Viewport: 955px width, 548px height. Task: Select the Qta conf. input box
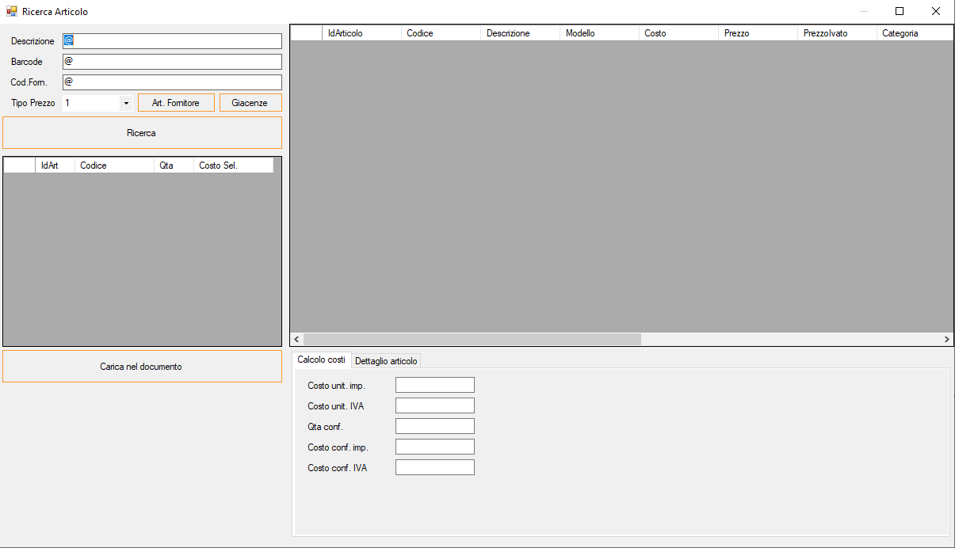pyautogui.click(x=434, y=426)
